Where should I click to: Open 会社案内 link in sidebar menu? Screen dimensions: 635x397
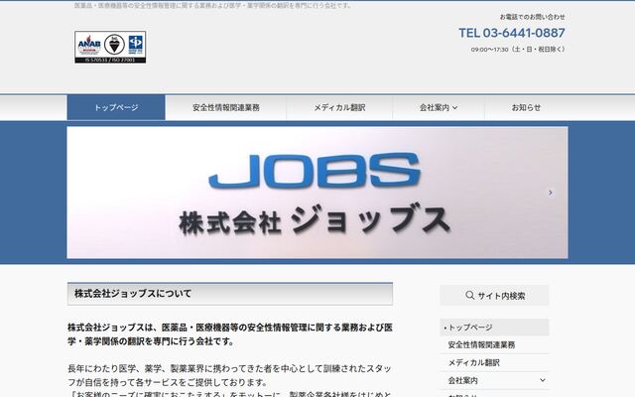tap(463, 380)
